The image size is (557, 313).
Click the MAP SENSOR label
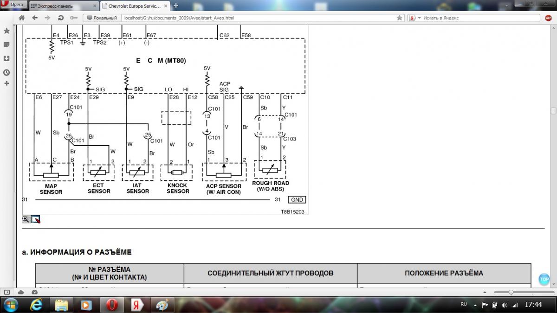point(51,189)
